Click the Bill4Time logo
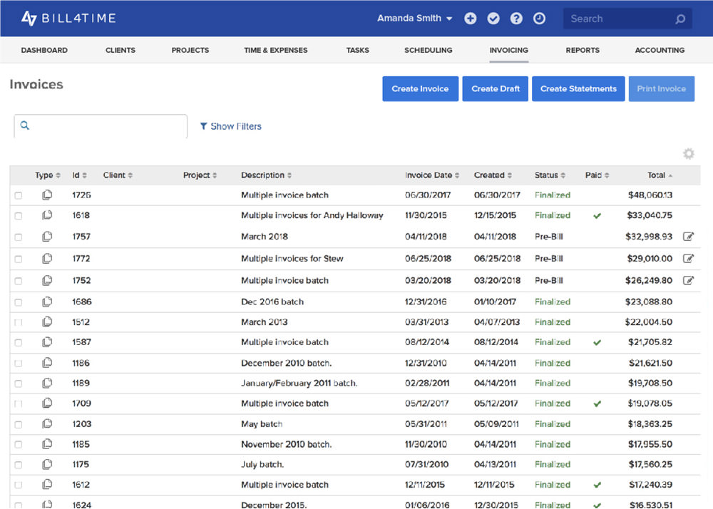The width and height of the screenshot is (713, 509). [68, 19]
